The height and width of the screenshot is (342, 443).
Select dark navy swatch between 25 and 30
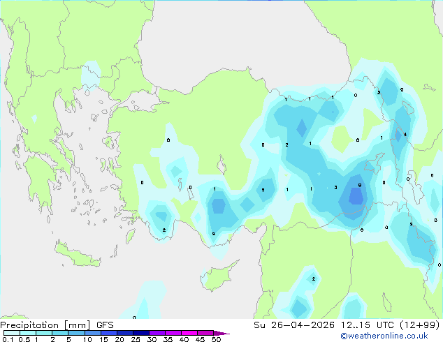tap(140, 333)
